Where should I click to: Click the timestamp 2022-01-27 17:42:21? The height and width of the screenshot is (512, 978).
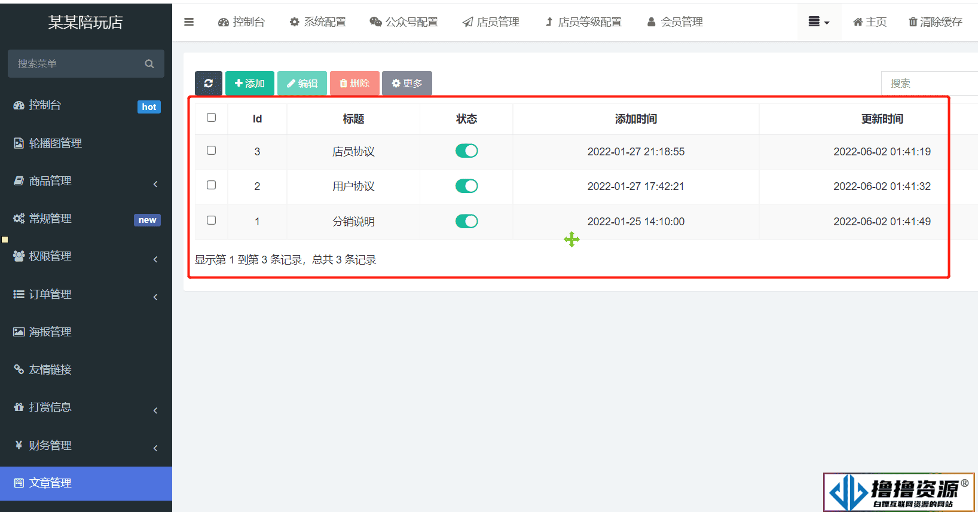(636, 186)
